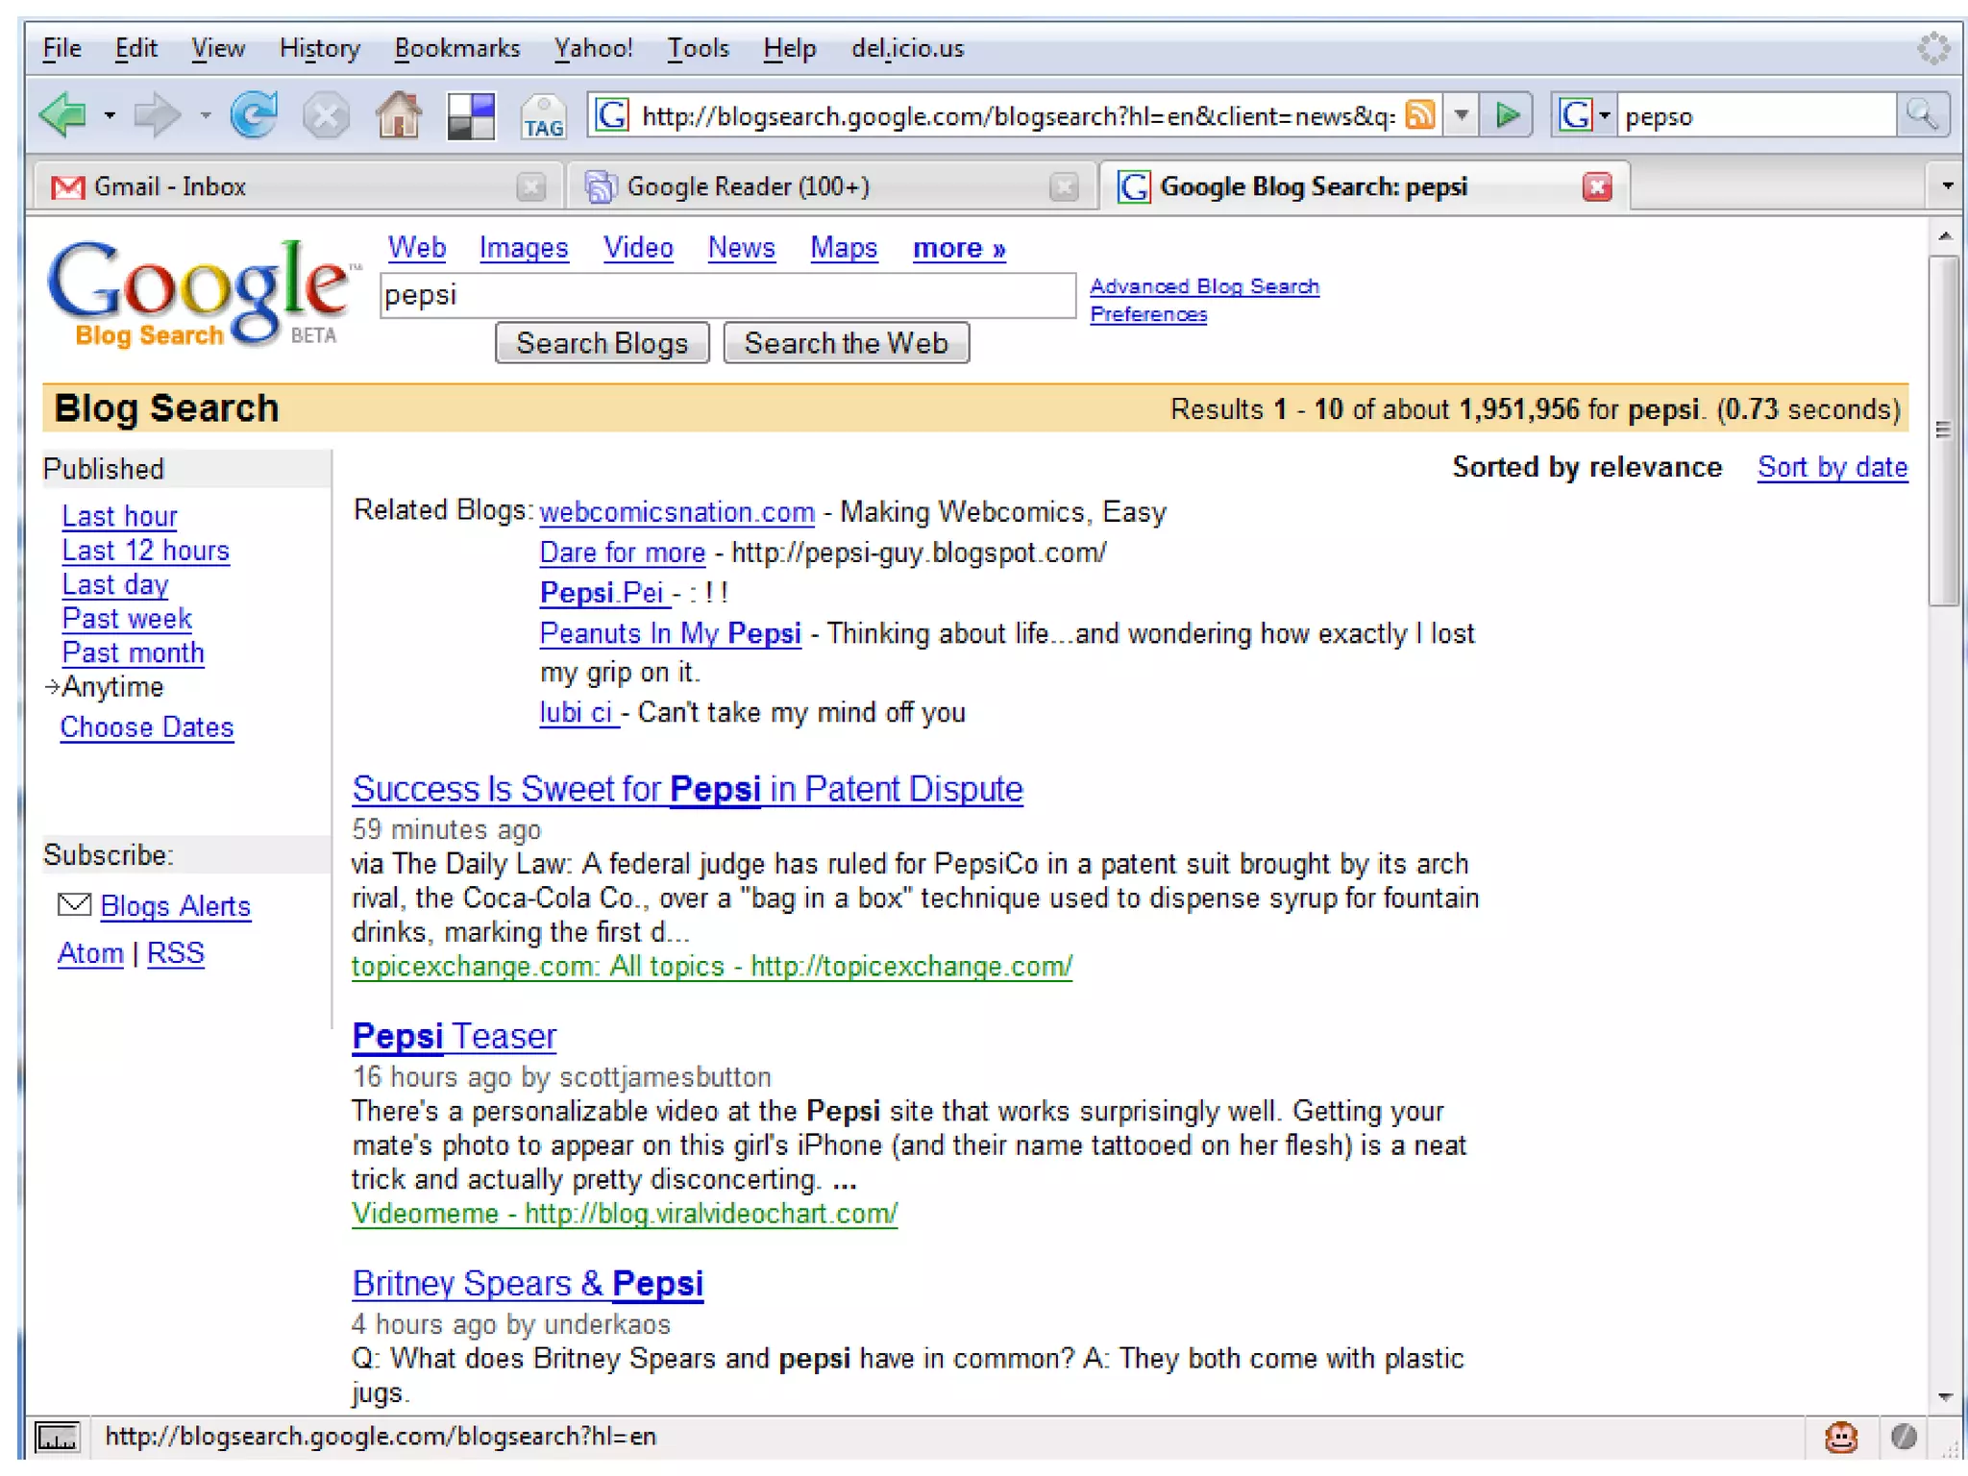Click the vertical scrollbar thumb

pyautogui.click(x=1945, y=430)
